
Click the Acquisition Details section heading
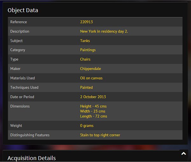[x=32, y=158]
